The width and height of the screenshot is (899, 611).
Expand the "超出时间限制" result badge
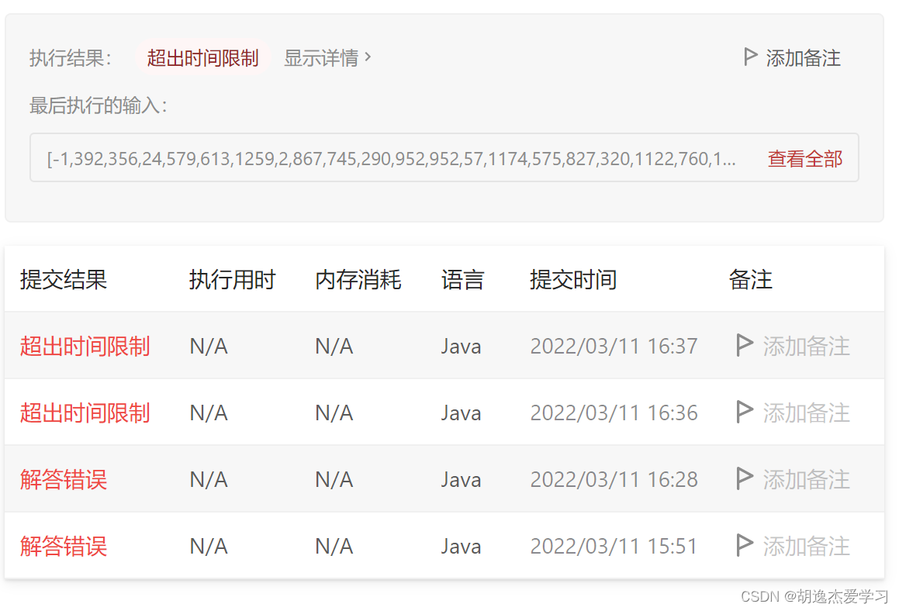point(203,57)
